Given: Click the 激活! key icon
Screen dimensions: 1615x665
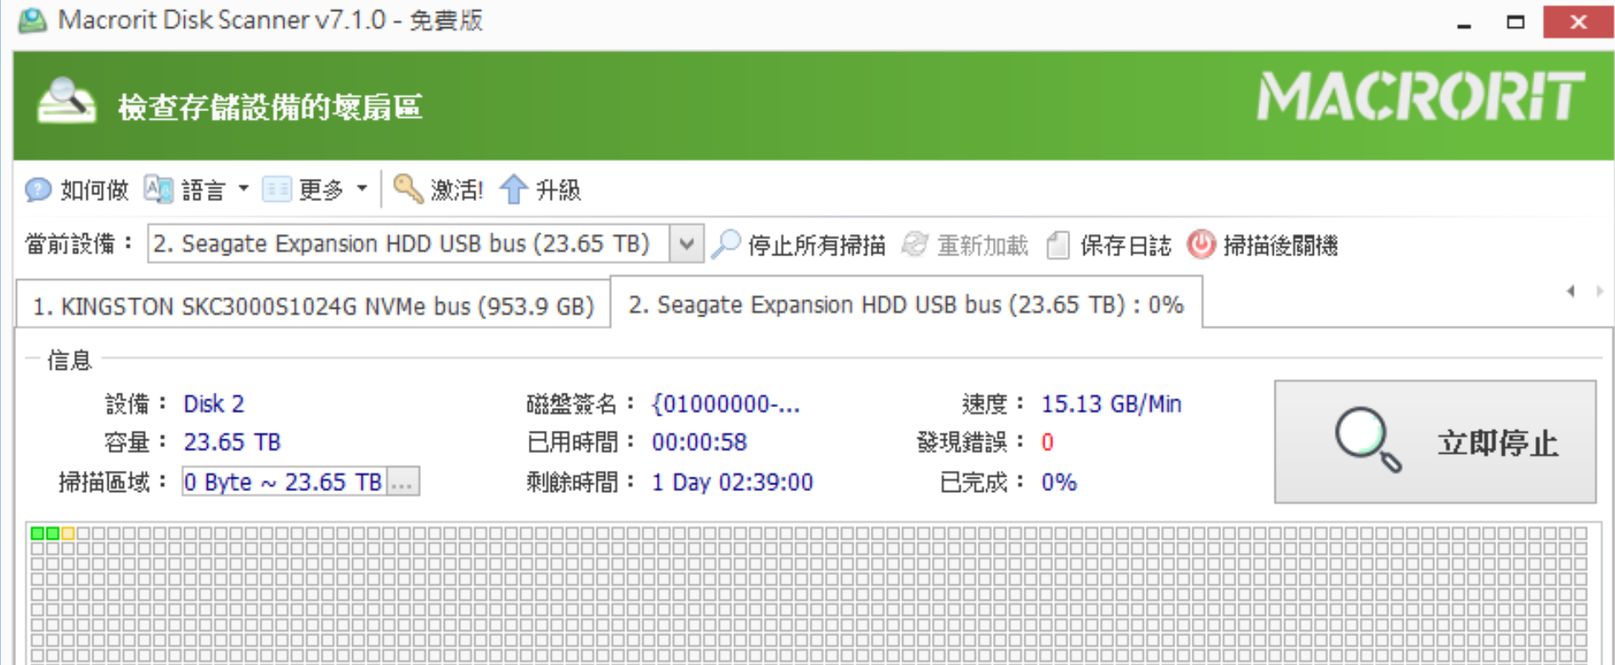Looking at the screenshot, I should click(x=408, y=189).
